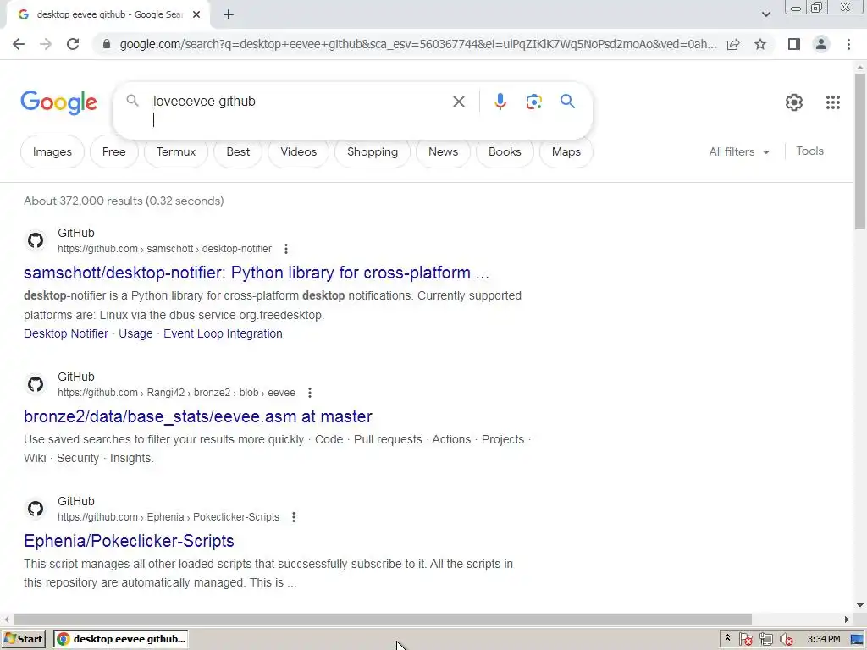
Task: Open samschott/desktop-notifier result link
Action: click(256, 273)
